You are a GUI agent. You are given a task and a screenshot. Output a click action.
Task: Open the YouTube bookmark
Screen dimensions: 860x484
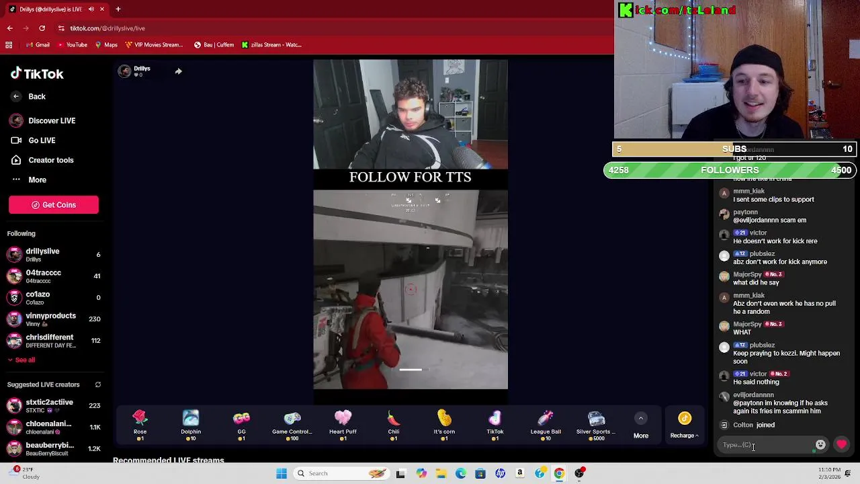(x=73, y=45)
